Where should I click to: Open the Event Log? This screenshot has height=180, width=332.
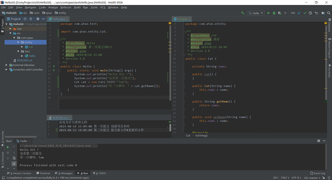(318, 173)
